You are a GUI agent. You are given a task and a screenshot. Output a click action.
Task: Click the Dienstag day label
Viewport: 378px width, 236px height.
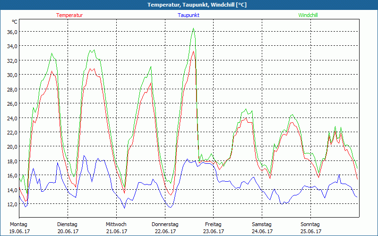tap(67, 225)
